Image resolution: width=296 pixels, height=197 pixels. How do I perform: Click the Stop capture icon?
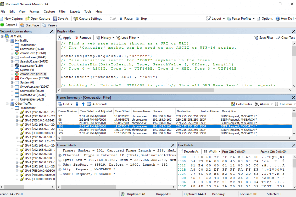[x=137, y=19]
